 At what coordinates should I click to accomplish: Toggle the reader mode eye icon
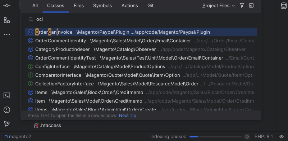pos(282,137)
